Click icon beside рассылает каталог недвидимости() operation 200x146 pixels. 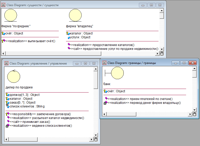pos(9,117)
